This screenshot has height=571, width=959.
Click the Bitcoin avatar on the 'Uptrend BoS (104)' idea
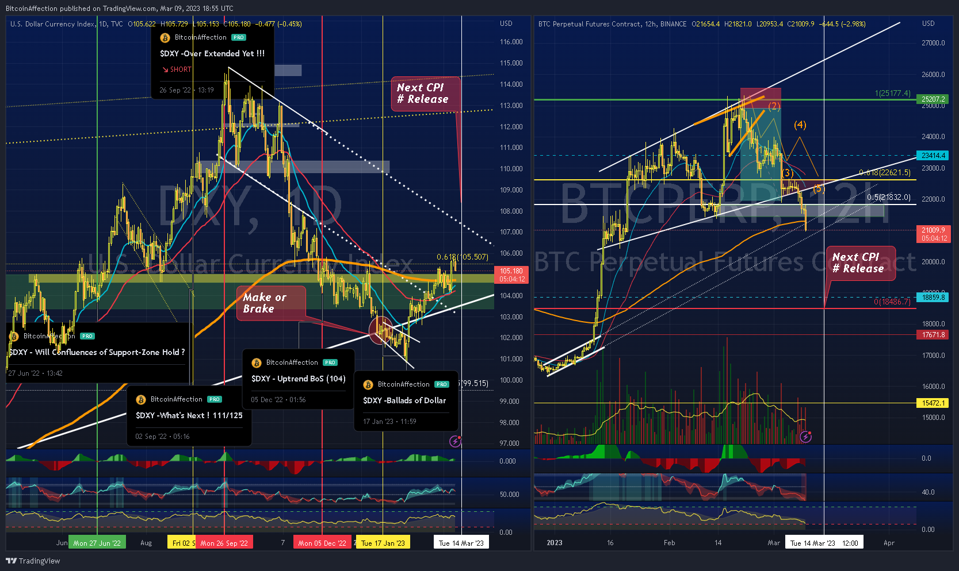(x=257, y=363)
